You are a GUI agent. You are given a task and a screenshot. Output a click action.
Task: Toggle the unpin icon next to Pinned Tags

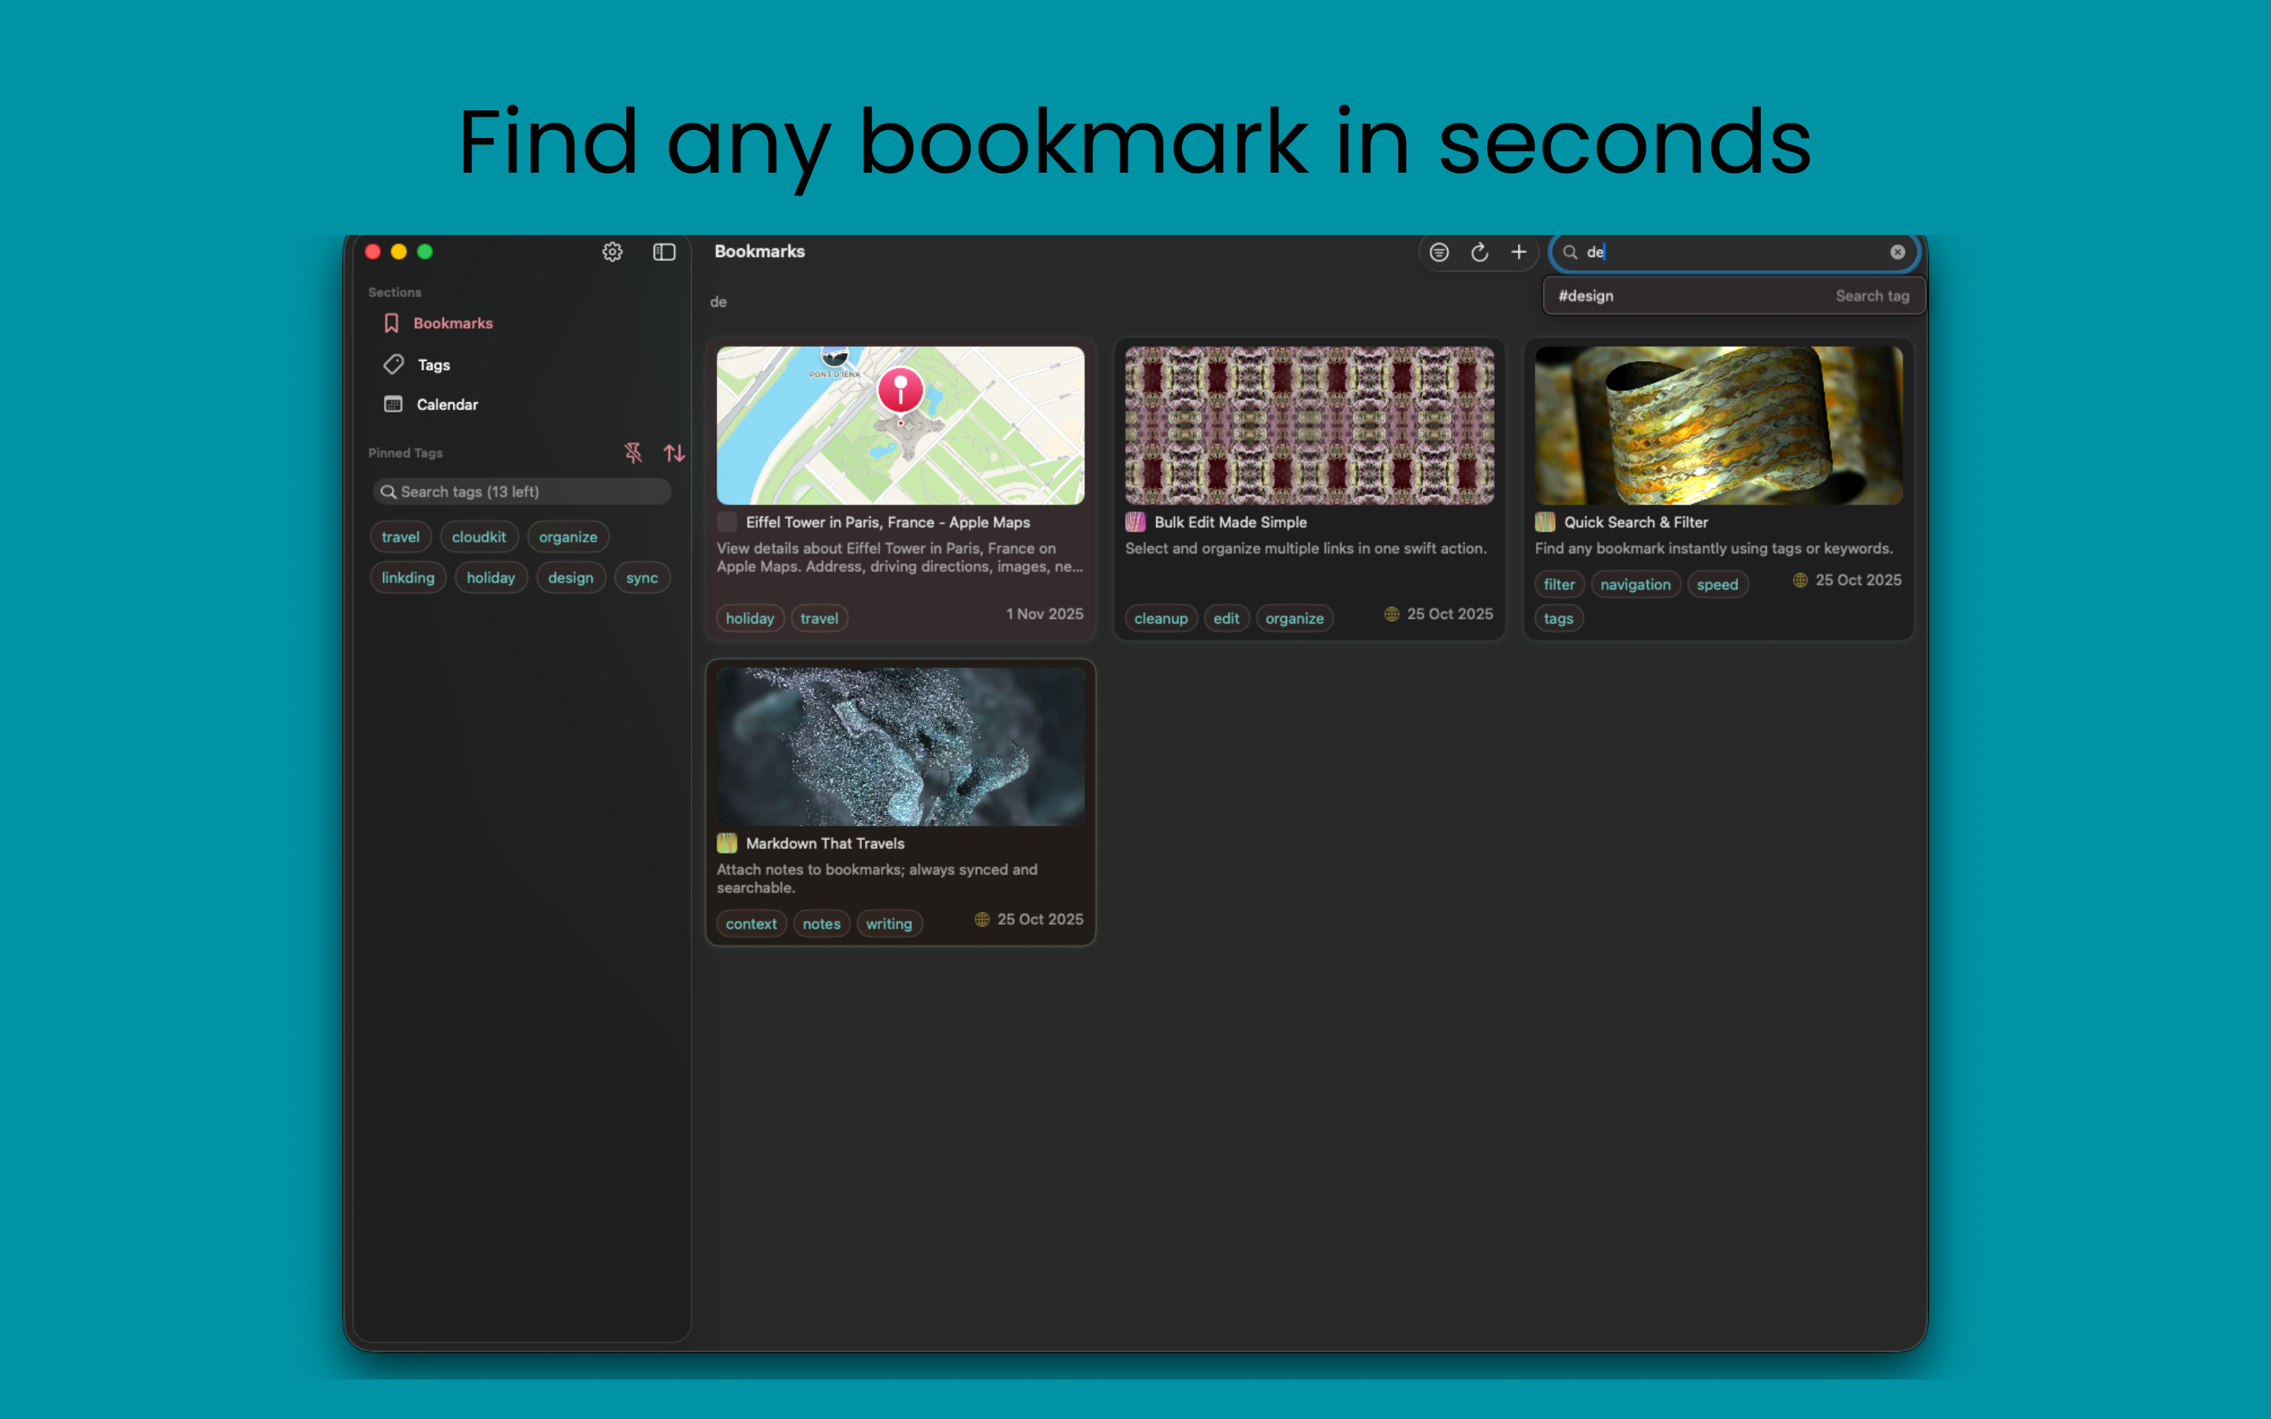[633, 453]
